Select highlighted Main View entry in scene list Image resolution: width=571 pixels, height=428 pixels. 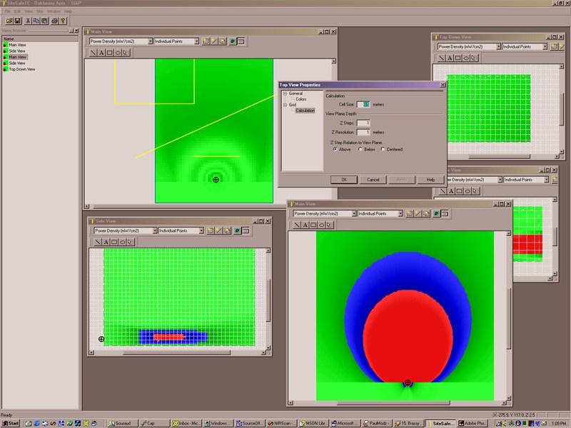coord(17,57)
